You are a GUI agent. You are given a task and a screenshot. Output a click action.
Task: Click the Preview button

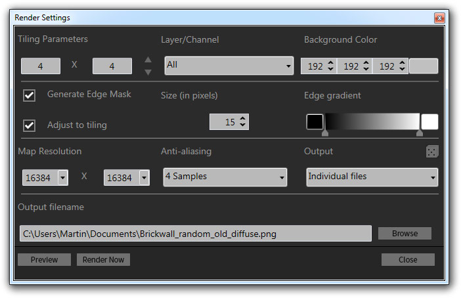coord(44,260)
